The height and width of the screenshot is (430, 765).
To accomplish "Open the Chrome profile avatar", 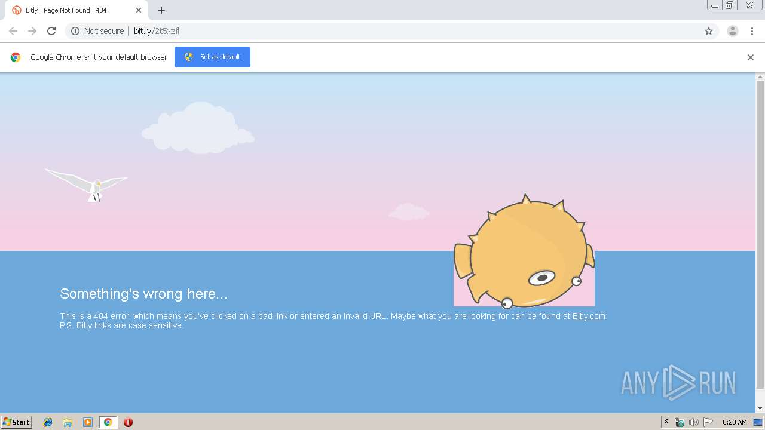I will click(x=733, y=31).
